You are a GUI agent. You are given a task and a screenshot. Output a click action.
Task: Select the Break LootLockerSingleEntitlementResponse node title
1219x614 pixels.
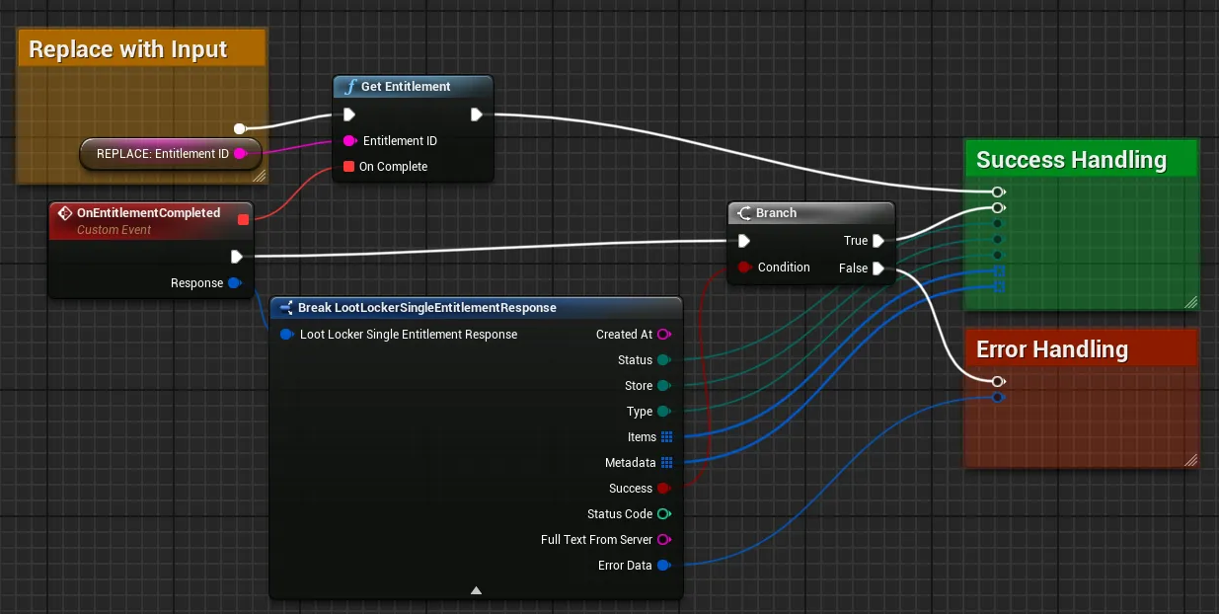click(x=427, y=308)
